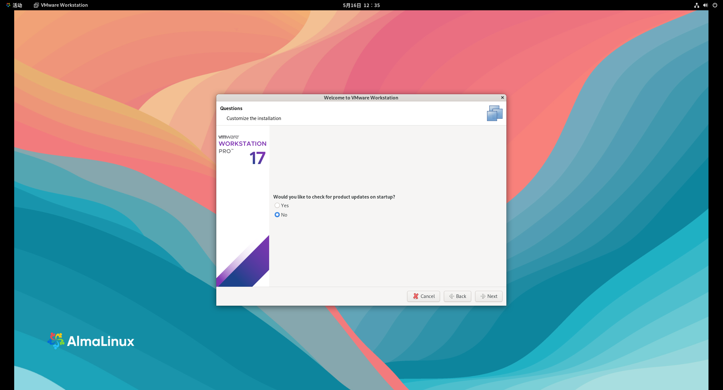Click the volume speaker icon in top bar
The height and width of the screenshot is (390, 723).
coord(706,5)
